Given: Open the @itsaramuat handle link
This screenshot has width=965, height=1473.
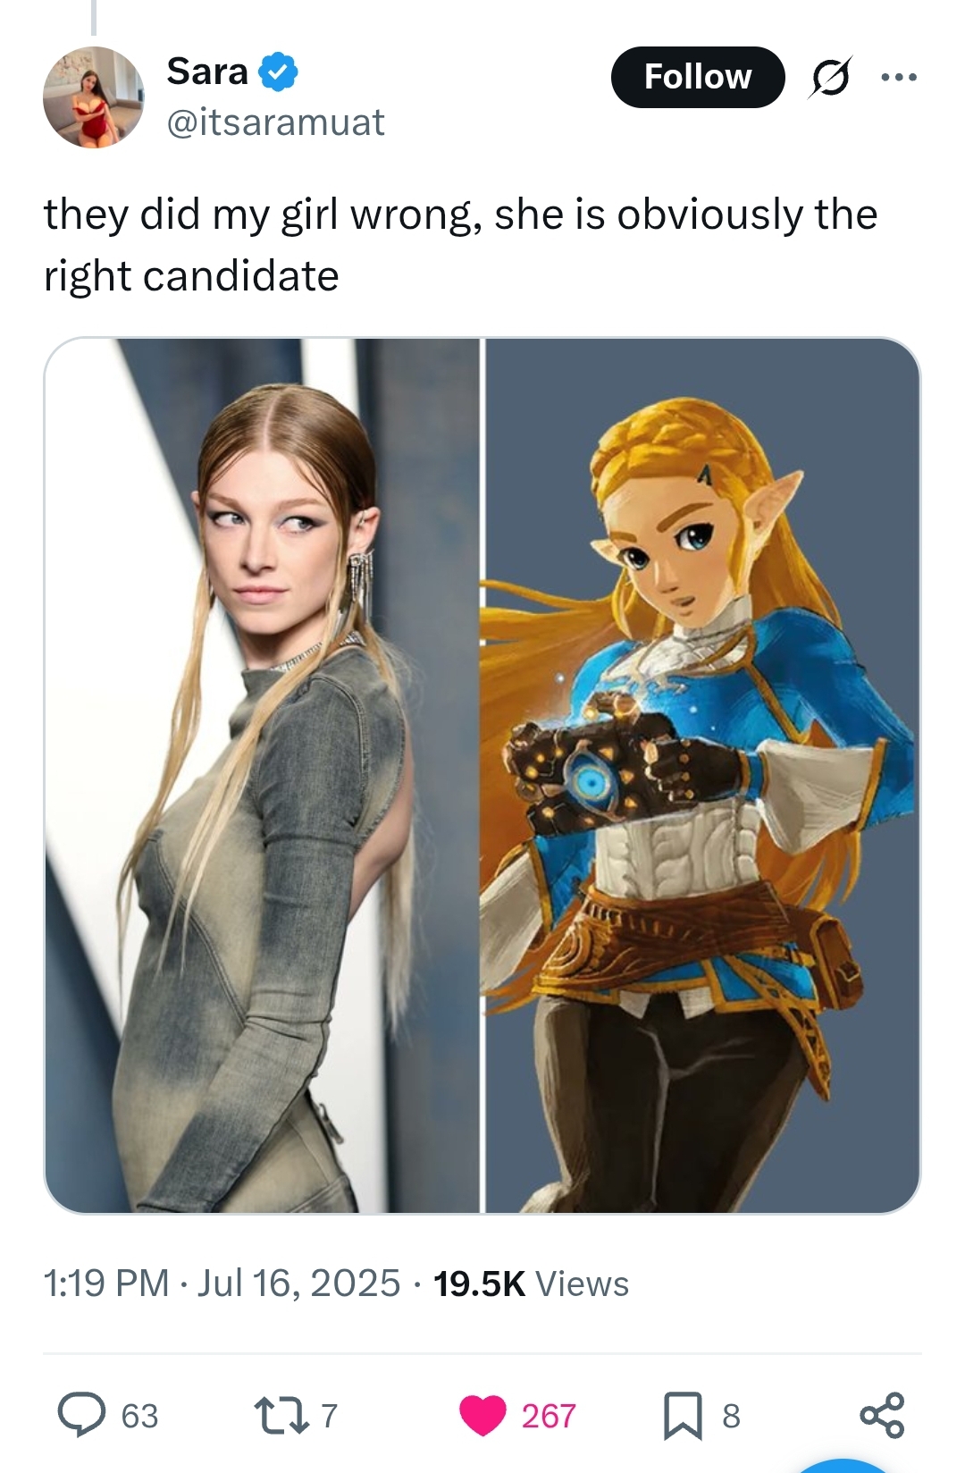Looking at the screenshot, I should point(275,122).
